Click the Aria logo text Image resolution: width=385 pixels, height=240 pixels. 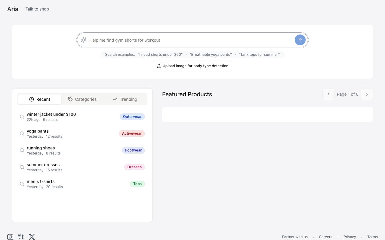[x=13, y=9]
